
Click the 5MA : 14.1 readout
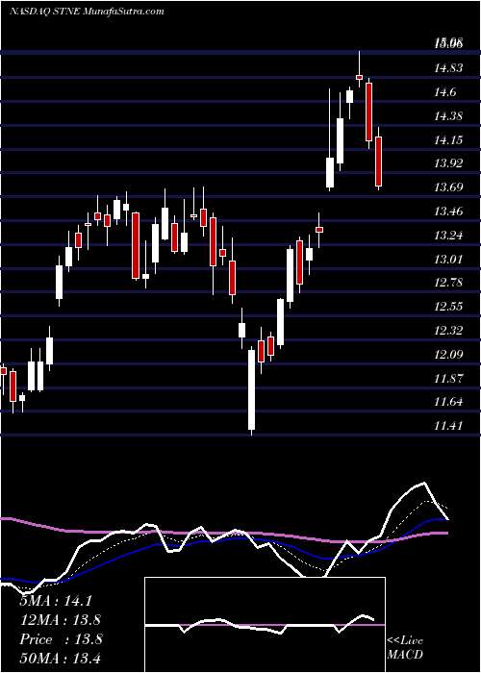click(x=56, y=601)
